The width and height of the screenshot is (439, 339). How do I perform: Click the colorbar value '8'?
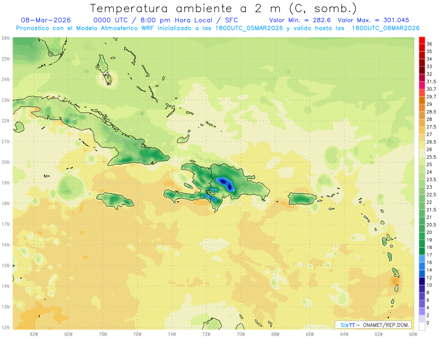[428, 292]
